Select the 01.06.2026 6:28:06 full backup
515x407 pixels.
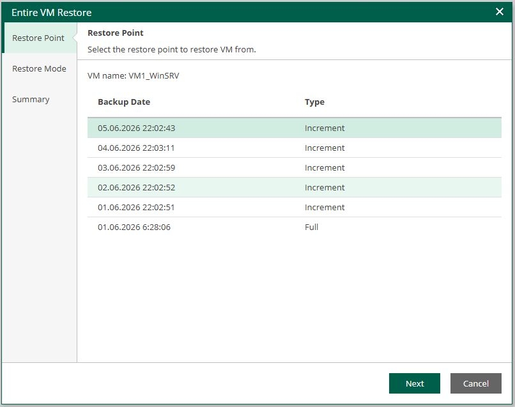(x=295, y=227)
